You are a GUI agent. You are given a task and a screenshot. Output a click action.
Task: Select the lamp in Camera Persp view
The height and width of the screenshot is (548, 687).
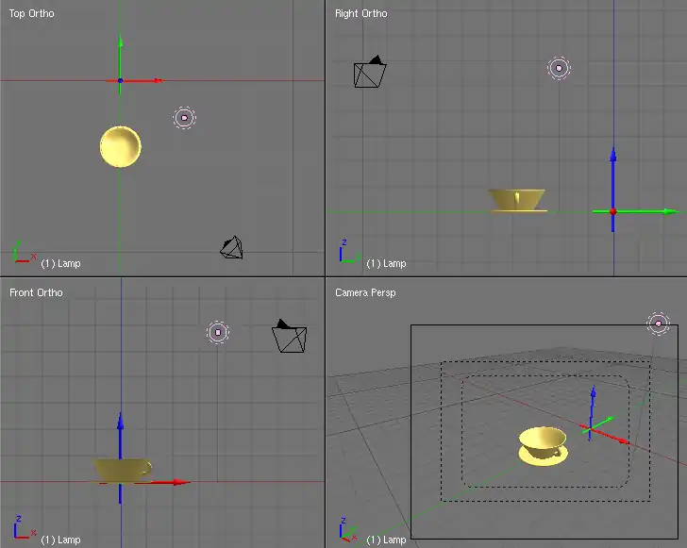pyautogui.click(x=659, y=324)
